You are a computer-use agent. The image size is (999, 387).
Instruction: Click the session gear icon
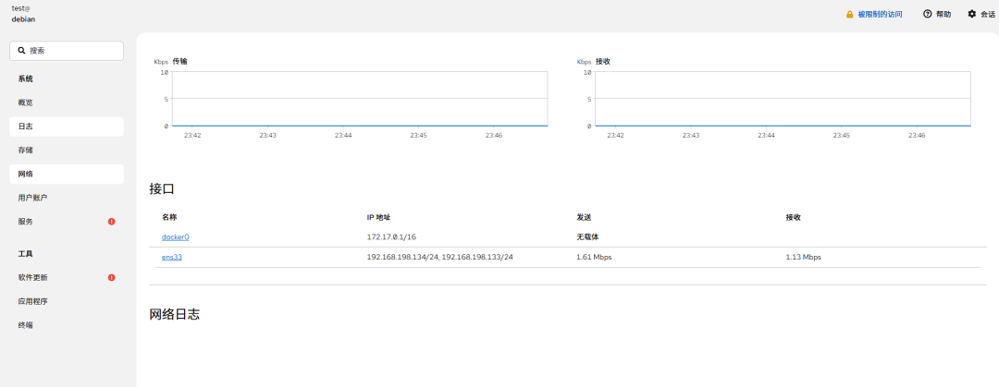point(971,14)
